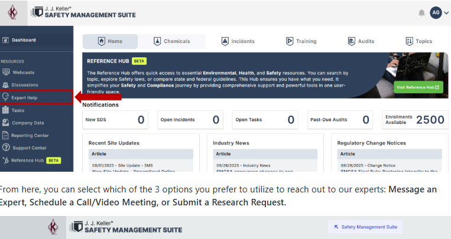
Task: Click the Reference Hub branch icon
Action: coord(5,161)
